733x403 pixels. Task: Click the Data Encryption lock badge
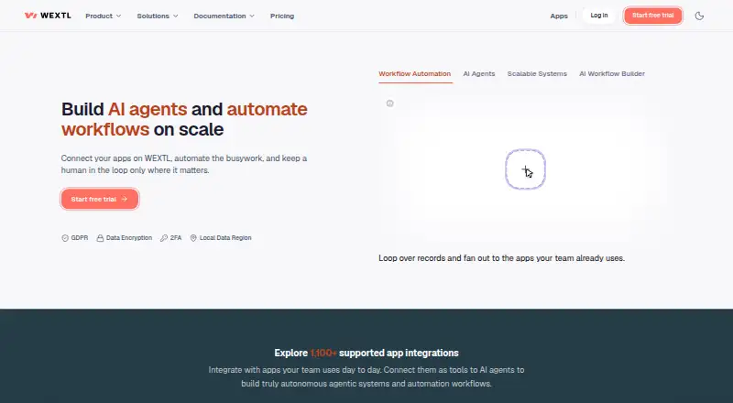click(125, 238)
